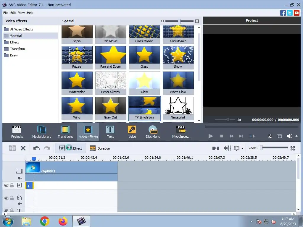The height and width of the screenshot is (227, 303).
Task: Switch preview to full screen
Action: click(270, 136)
